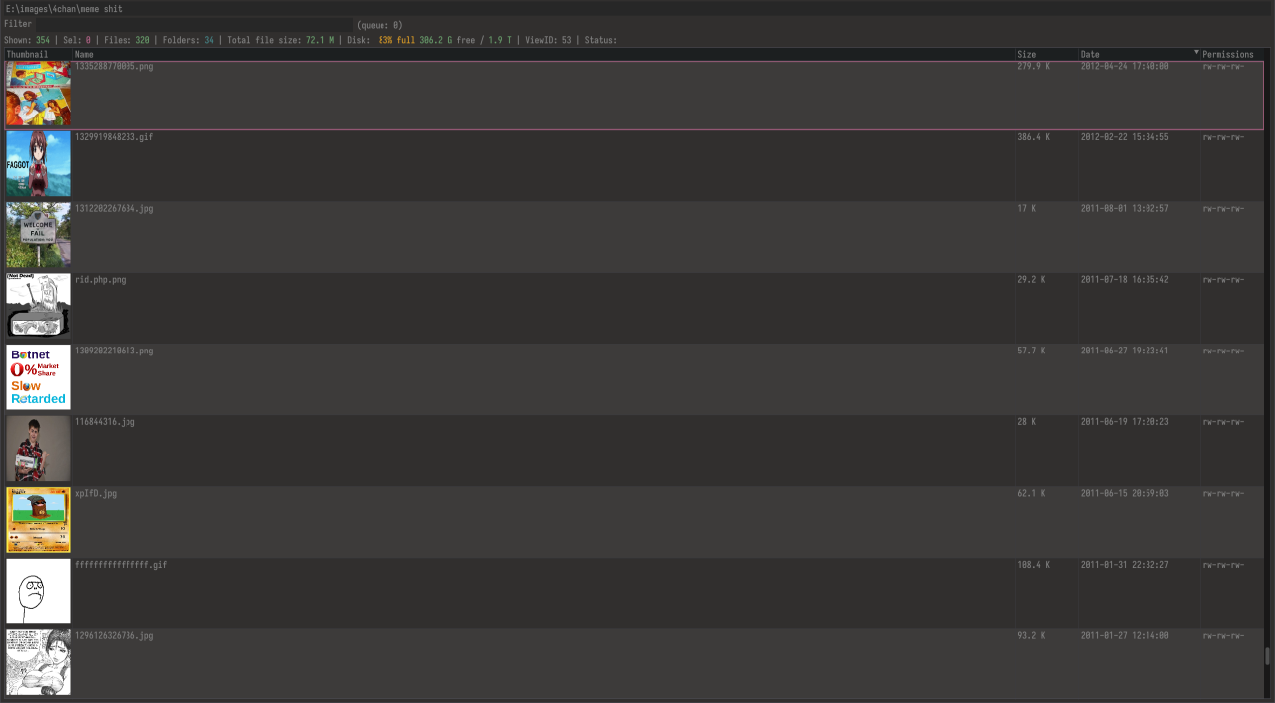Open thumbnail of 1329919848233.gif
The height and width of the screenshot is (703, 1275).
[39, 165]
